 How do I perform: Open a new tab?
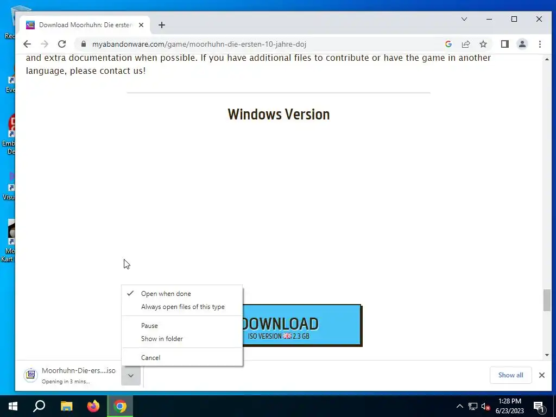coord(162,25)
